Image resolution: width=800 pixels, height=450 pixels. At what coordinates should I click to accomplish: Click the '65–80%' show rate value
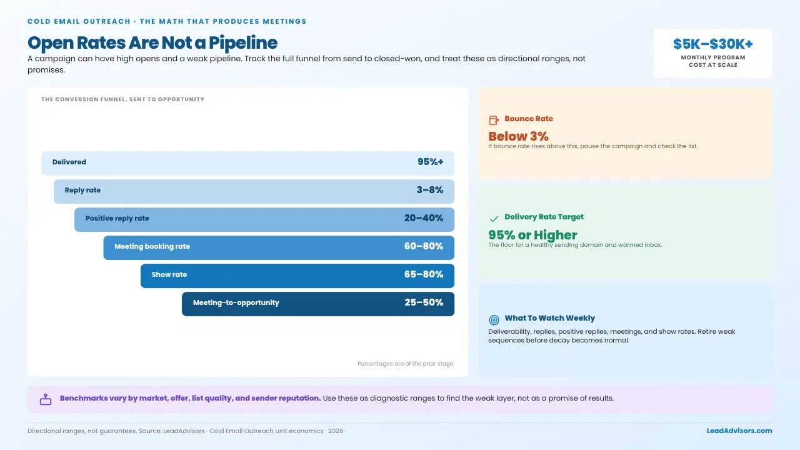424,274
